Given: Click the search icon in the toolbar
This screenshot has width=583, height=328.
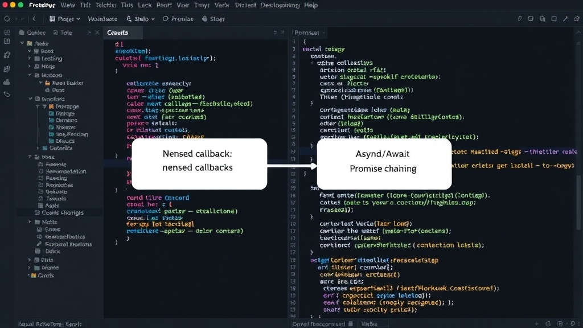Looking at the screenshot, I should click(x=7, y=19).
